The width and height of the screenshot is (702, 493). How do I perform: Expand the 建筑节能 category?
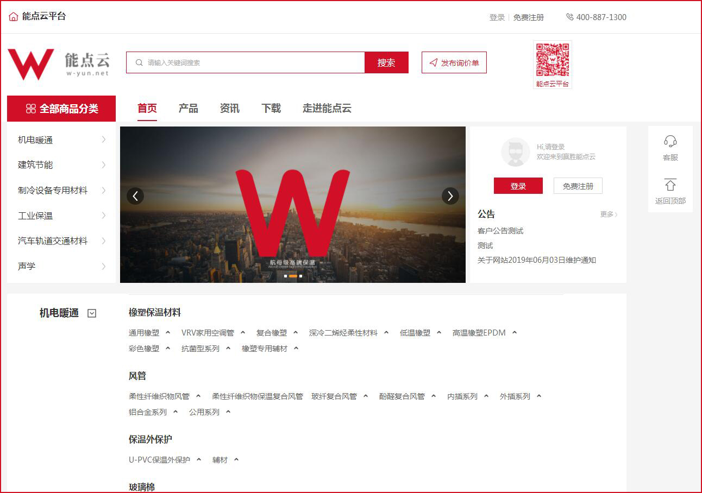point(103,165)
